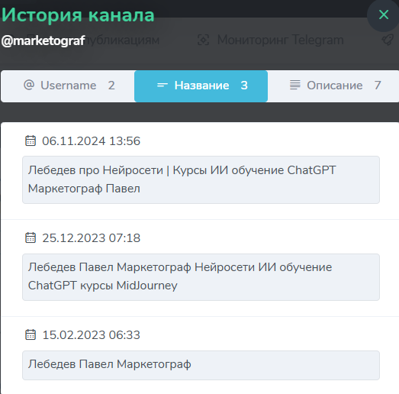Click calendar icon next to 06.11.2024 13:56
Image resolution: width=399 pixels, height=394 pixels.
pyautogui.click(x=31, y=140)
